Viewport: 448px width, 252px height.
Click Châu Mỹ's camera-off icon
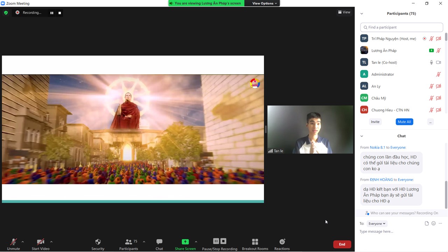pos(439,98)
